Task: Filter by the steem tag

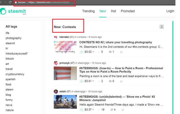Action: click(9, 90)
